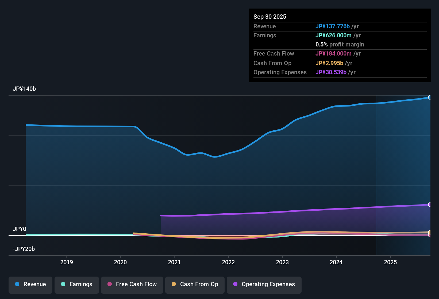This screenshot has width=439, height=299.
Task: Expand the Free Cash Flow legend entry
Action: tap(132, 284)
